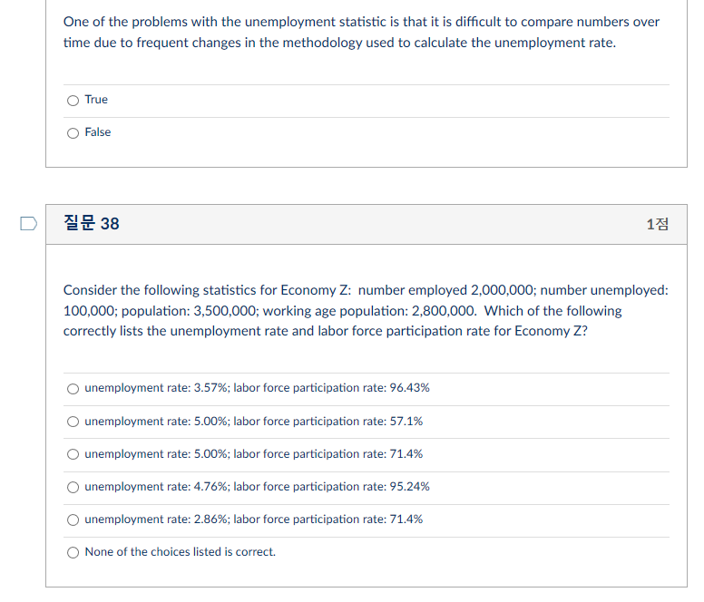
Task: Select the False radio button
Action: (x=73, y=132)
